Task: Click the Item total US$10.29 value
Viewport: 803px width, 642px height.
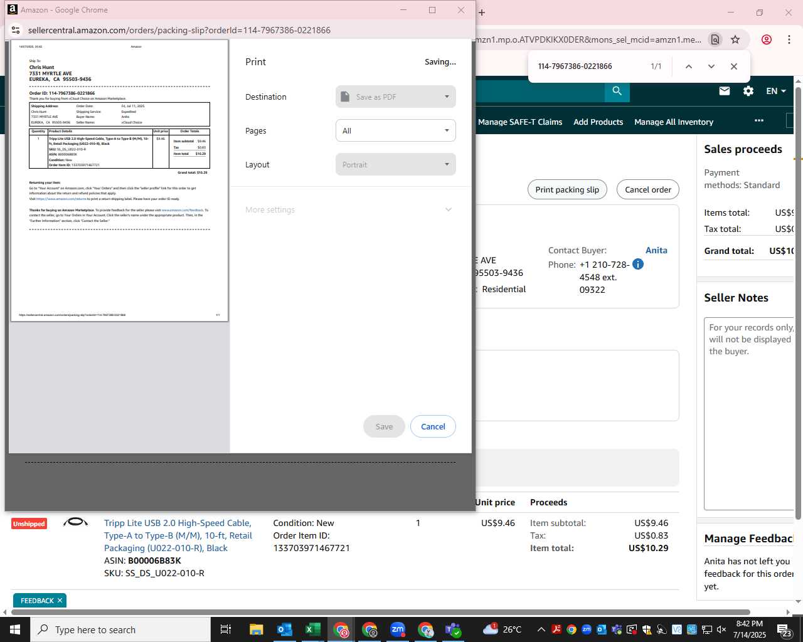Action: coord(648,548)
